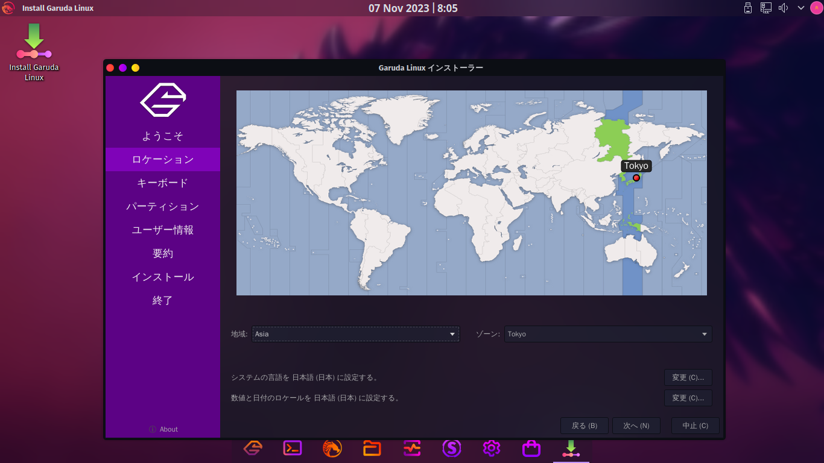Screen dimensions: 824x463
Task: Select the 要約 sidebar step
Action: tap(163, 254)
